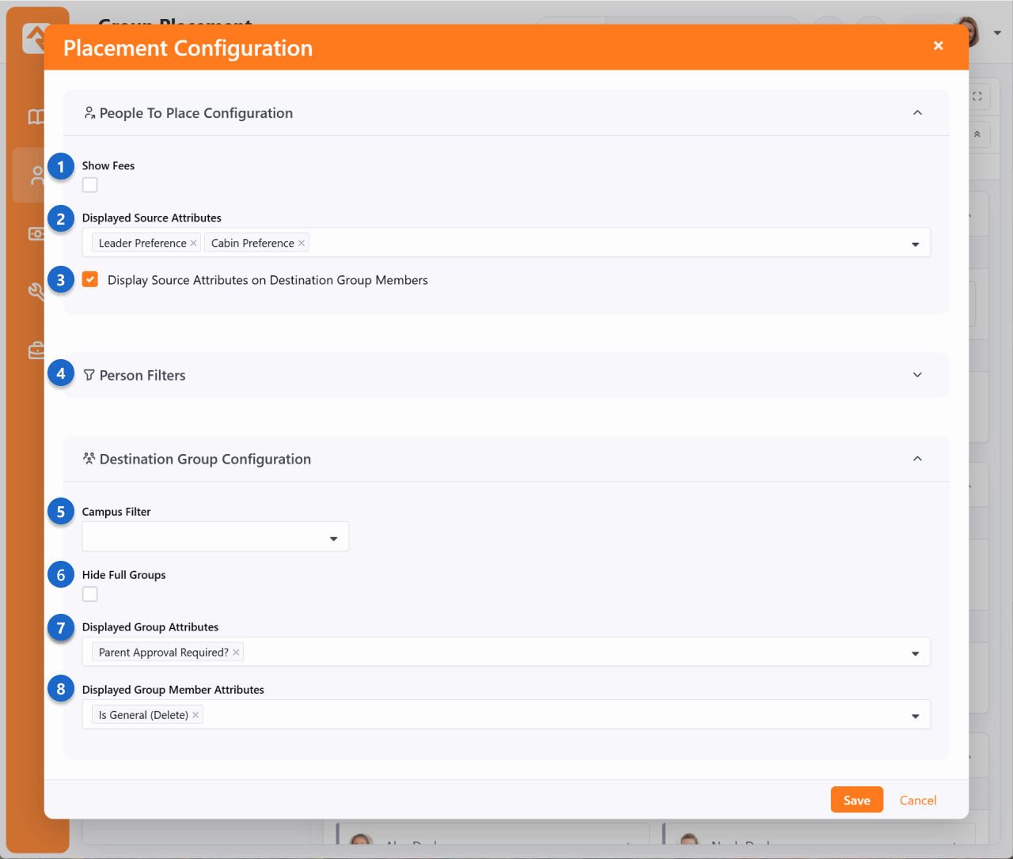The width and height of the screenshot is (1013, 859).
Task: Remove the Cabin Preference tag
Action: coord(302,244)
